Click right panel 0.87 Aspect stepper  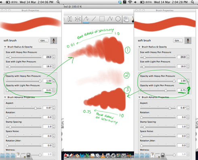click(188, 108)
